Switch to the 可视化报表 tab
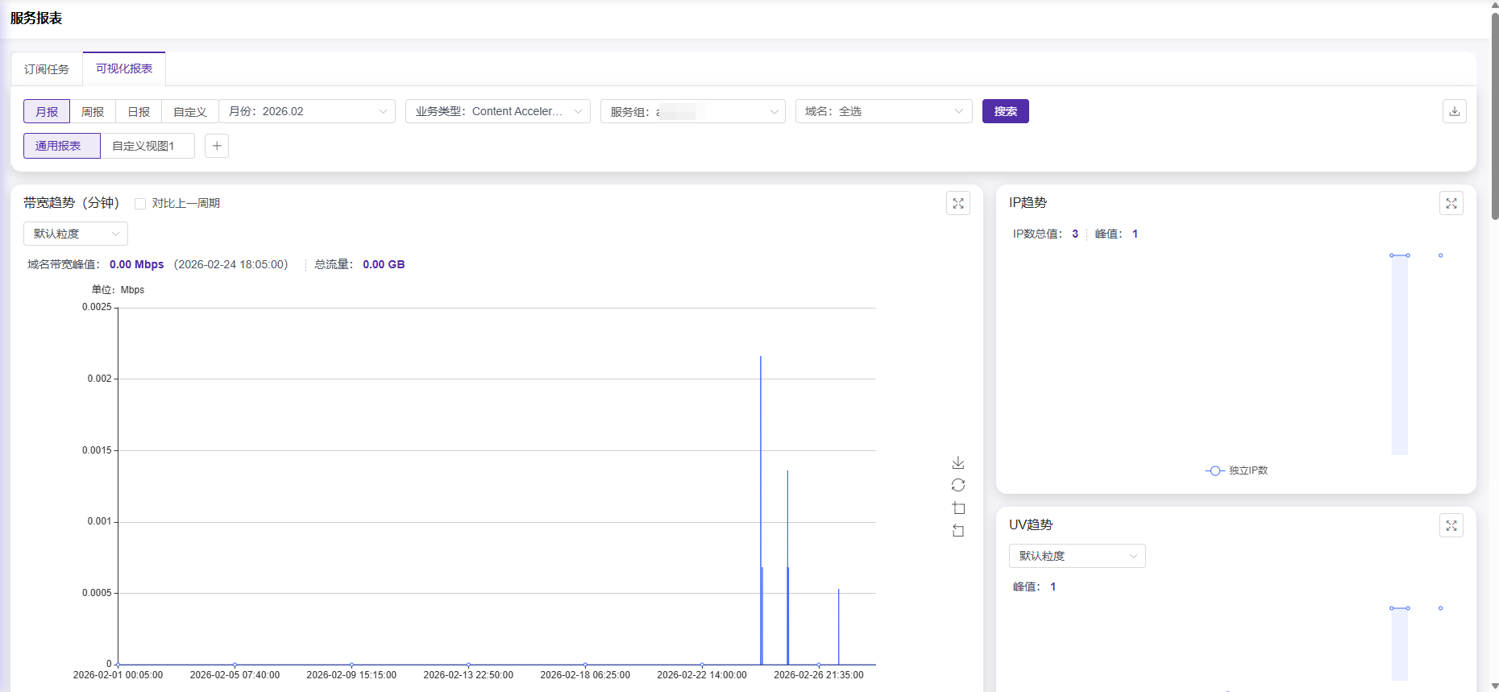Image resolution: width=1499 pixels, height=692 pixels. 124,68
